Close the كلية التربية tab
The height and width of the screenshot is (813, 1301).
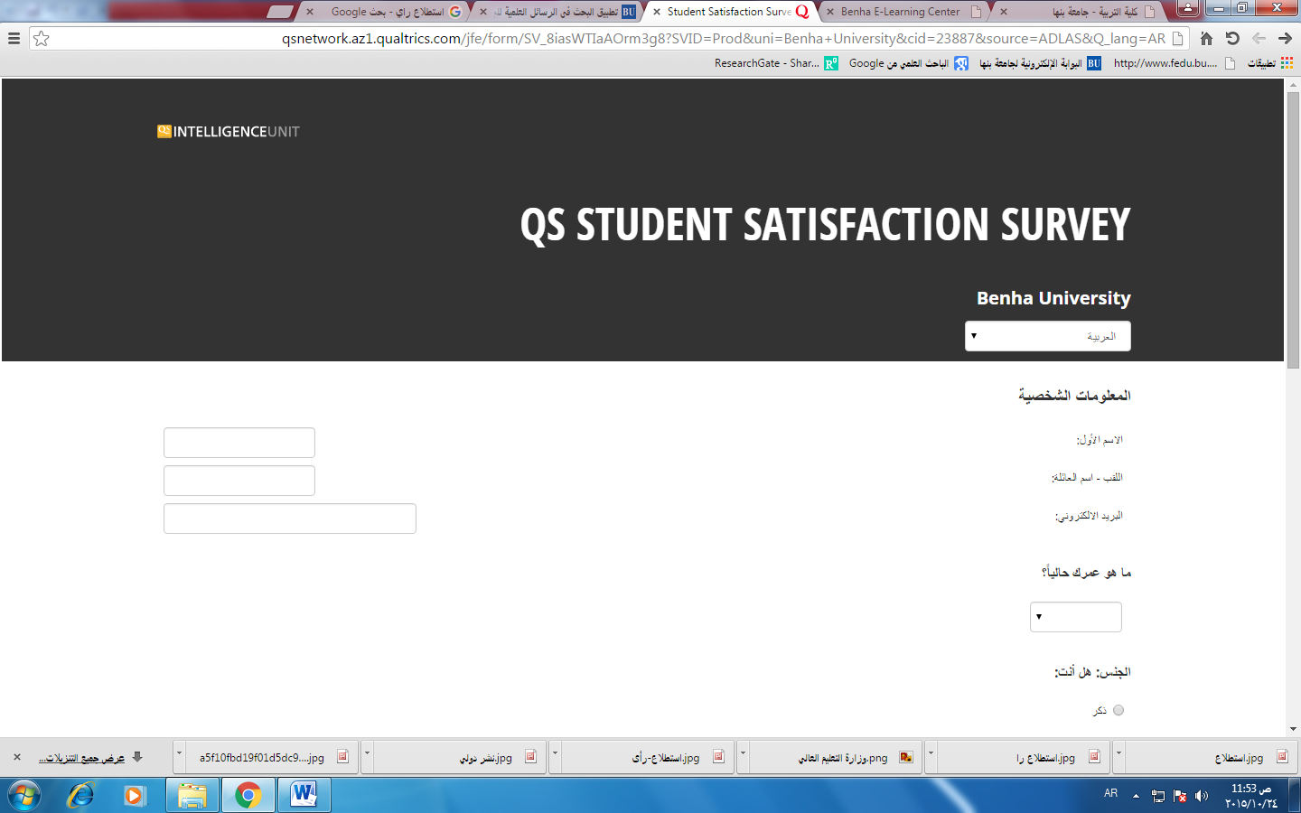click(x=1004, y=12)
